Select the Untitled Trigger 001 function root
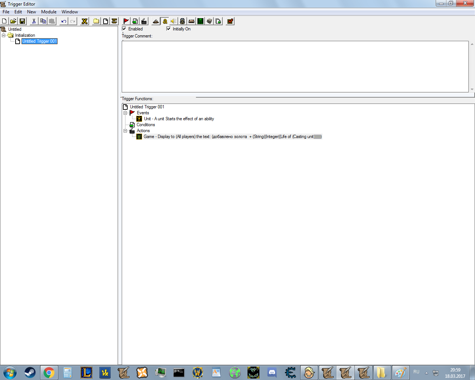This screenshot has height=380, width=475. pyautogui.click(x=147, y=107)
